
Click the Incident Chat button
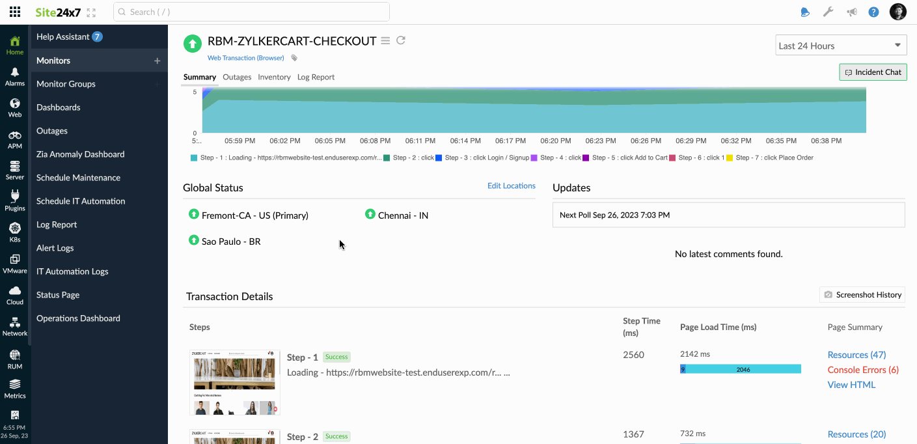point(873,72)
